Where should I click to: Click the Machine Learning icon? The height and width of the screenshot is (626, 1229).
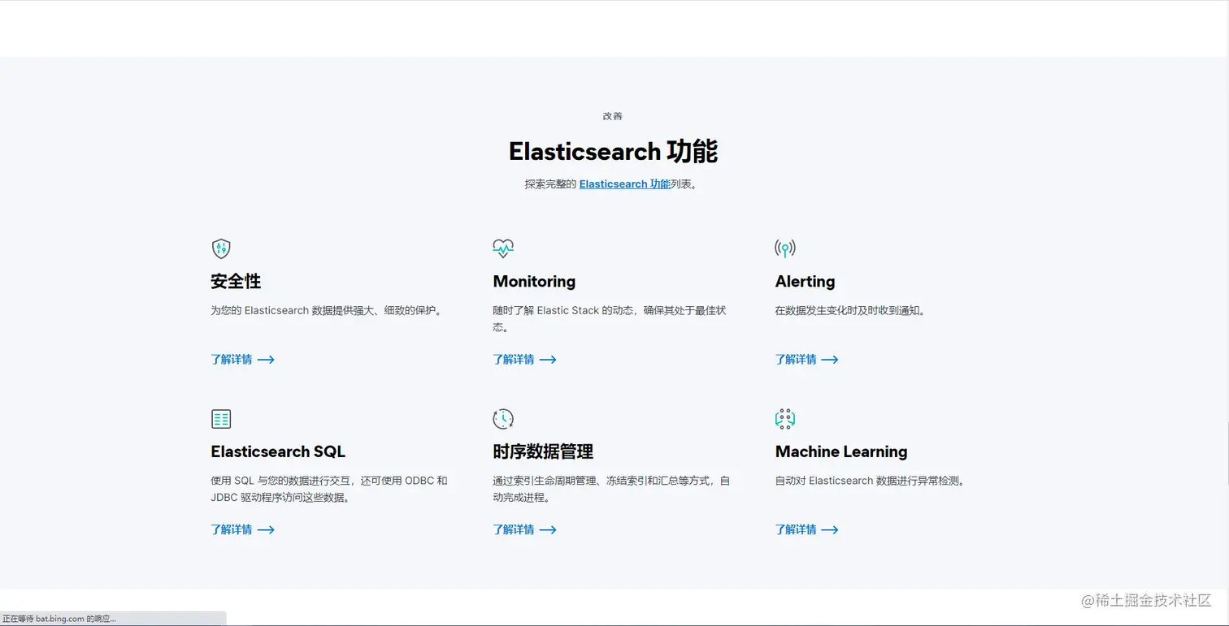[785, 419]
